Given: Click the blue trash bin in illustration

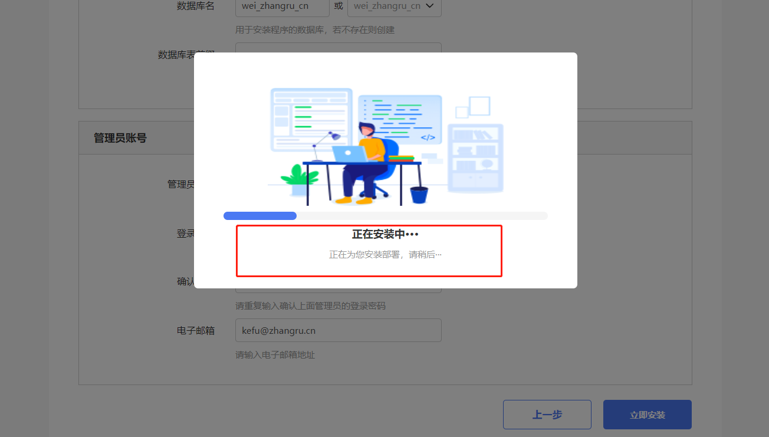Looking at the screenshot, I should pyautogui.click(x=419, y=195).
